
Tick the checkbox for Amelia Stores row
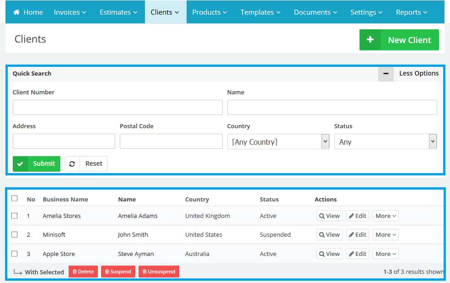15,216
